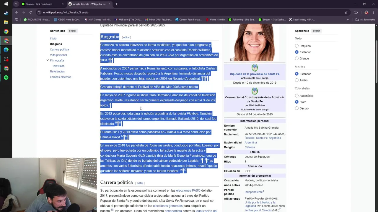
Task: Select Automático color mode
Action: pyautogui.click(x=296, y=96)
